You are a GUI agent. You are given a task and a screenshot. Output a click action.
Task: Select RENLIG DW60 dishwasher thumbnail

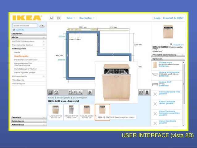click(87, 112)
